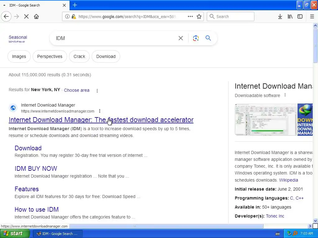Open the Download sitelink
The image size is (318, 238).
click(x=28, y=148)
